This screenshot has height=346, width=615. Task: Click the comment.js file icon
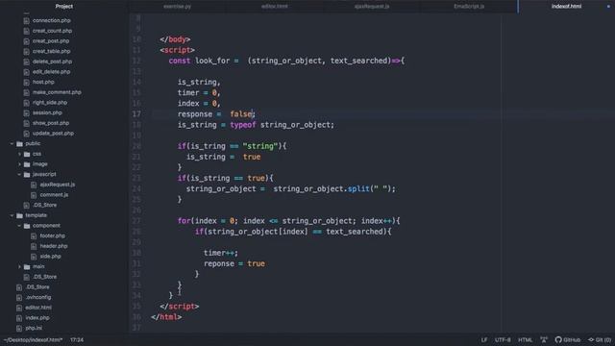[x=34, y=195]
